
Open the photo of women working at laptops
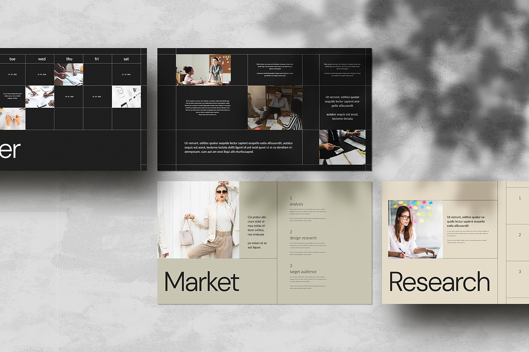[275, 107]
